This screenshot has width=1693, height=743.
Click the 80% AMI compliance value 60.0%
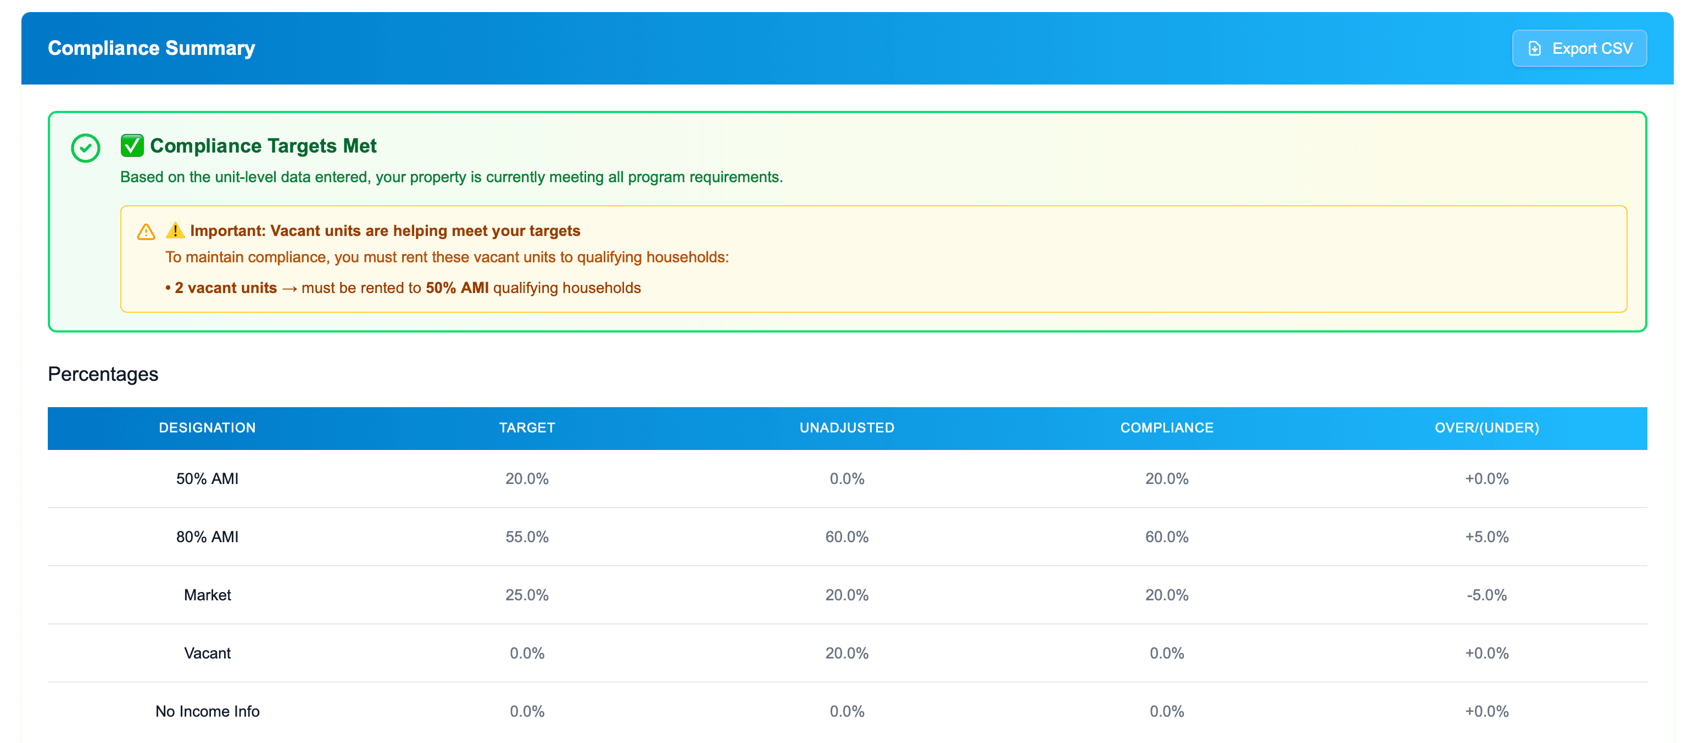point(1167,537)
